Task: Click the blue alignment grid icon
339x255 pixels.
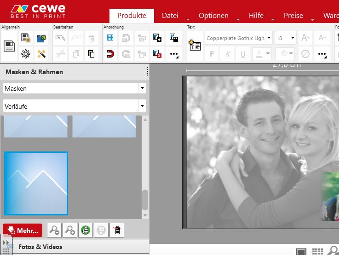Action: coord(110,38)
